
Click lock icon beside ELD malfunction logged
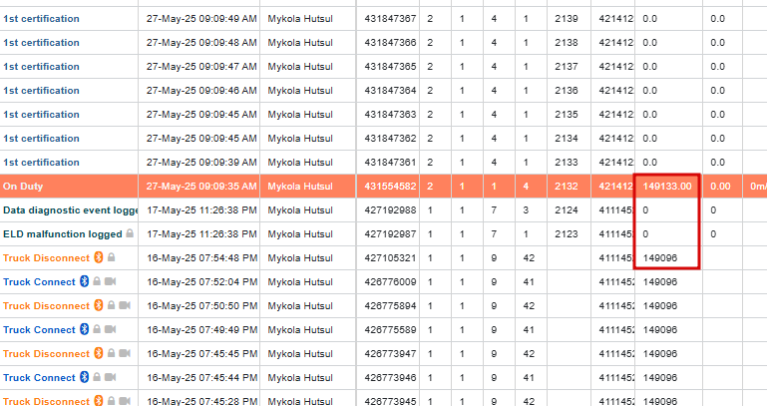pos(130,232)
